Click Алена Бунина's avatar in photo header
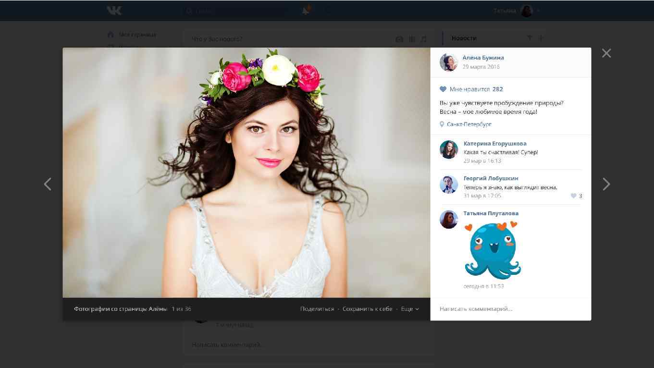Image resolution: width=654 pixels, height=368 pixels. pyautogui.click(x=449, y=62)
